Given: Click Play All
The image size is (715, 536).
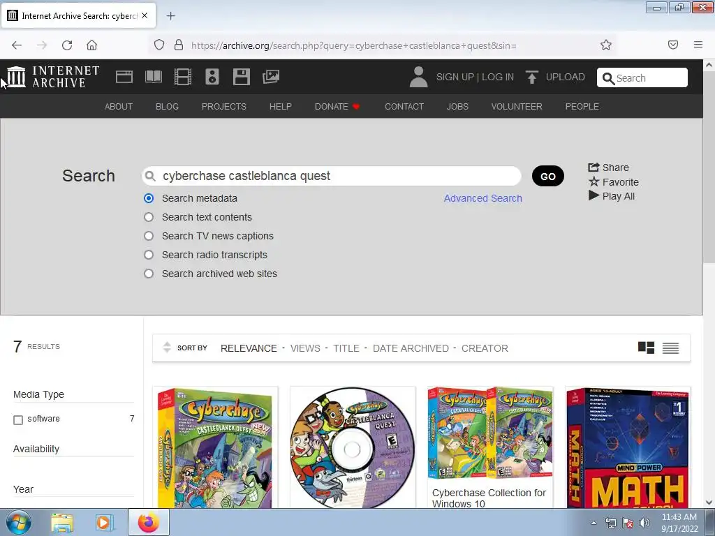Looking at the screenshot, I should [x=612, y=196].
